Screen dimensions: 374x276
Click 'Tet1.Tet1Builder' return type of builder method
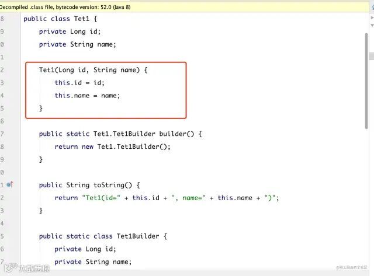pyautogui.click(x=124, y=134)
